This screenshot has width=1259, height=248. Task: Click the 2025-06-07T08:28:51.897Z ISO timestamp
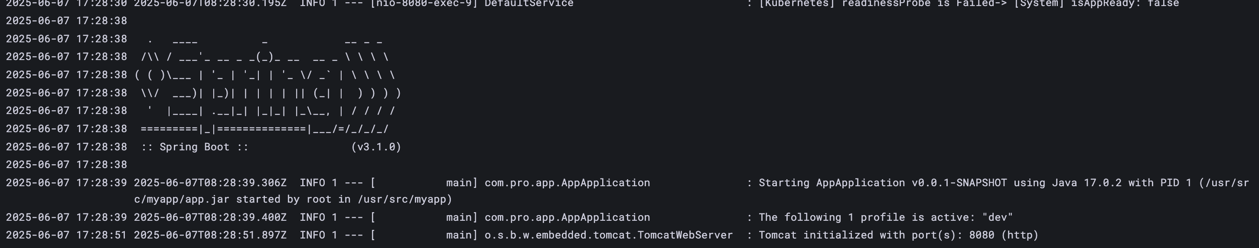click(x=210, y=235)
